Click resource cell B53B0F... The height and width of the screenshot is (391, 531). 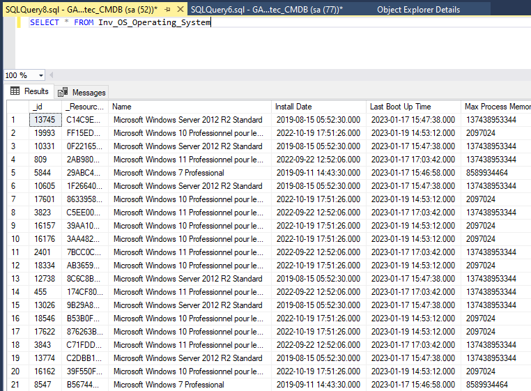click(85, 319)
